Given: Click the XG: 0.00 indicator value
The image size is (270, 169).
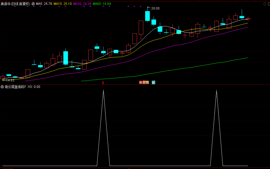Looking at the screenshot, I should [34, 87].
